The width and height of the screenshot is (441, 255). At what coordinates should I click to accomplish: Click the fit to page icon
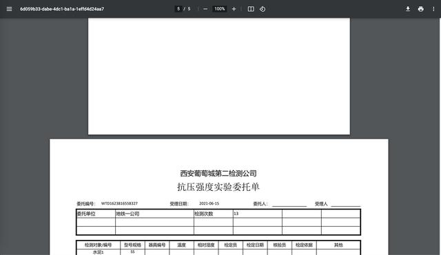(x=251, y=9)
